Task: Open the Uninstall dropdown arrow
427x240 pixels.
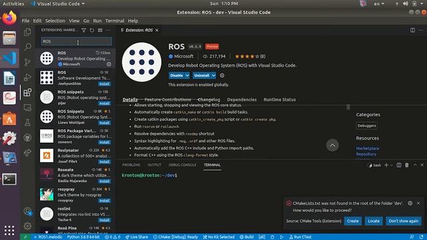Action: pyautogui.click(x=213, y=75)
